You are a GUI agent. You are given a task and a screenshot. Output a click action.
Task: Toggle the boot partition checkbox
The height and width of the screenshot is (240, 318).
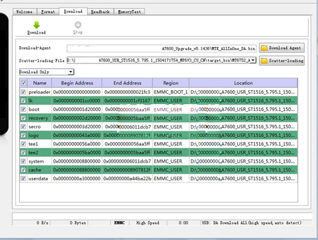[x=24, y=109]
